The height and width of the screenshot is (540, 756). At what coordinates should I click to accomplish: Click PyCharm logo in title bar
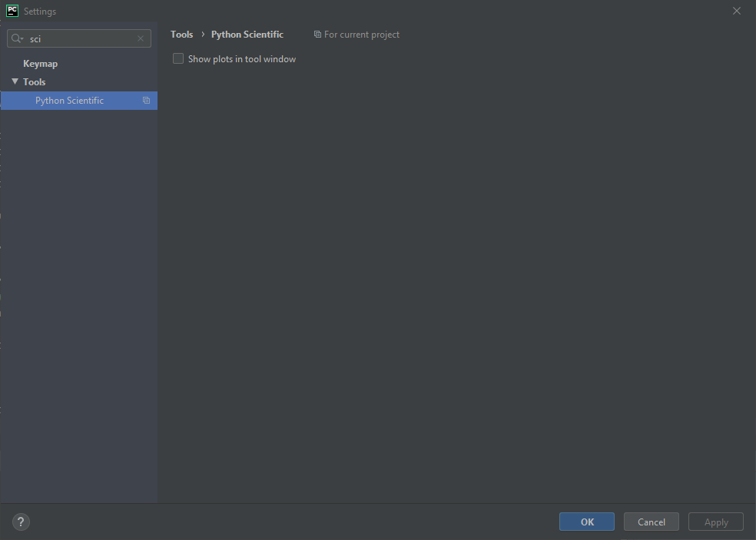pos(12,11)
